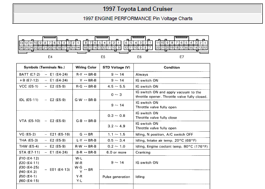265x189 pixels.
Task: Click the "VTA (E5-10)" terminal cell
Action: pos(29,121)
